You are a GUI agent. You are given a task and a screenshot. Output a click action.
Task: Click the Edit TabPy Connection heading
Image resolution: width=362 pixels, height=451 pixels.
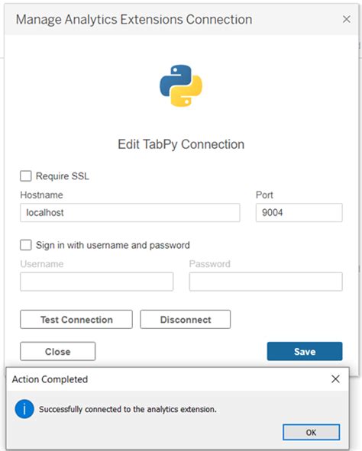coord(181,144)
